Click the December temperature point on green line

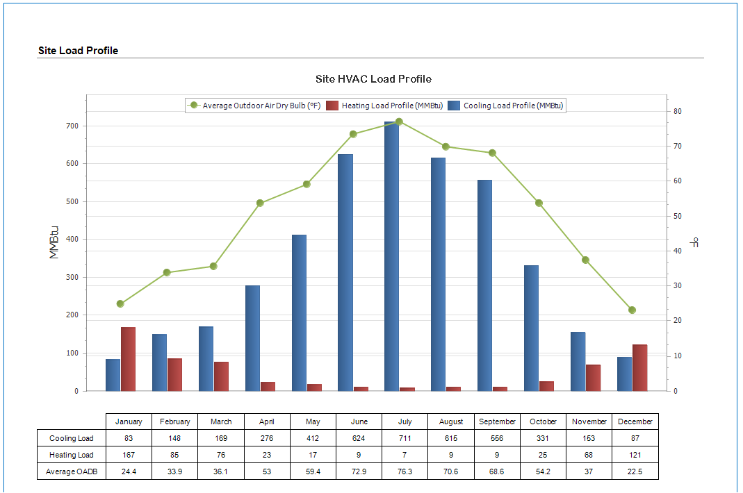632,310
